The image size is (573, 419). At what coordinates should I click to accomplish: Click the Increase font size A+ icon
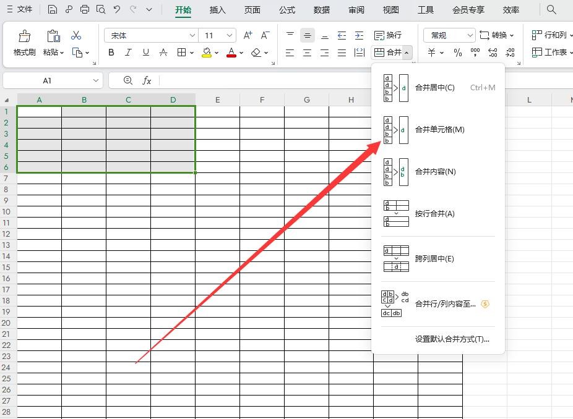(x=248, y=35)
